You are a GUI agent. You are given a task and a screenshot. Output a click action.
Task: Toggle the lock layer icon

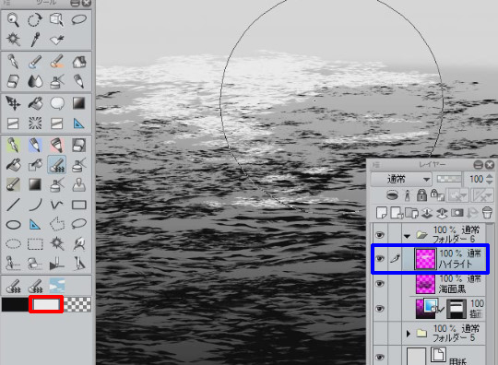421,194
